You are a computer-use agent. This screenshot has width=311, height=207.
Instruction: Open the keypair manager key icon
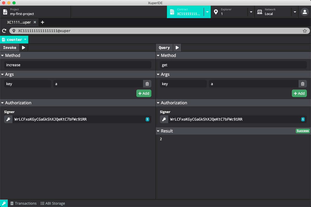coord(4,203)
